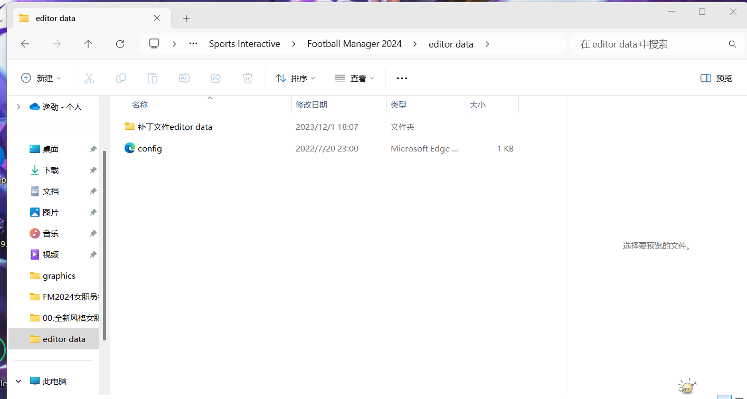Go to Football Manager 2024 in address bar
Screen dimensions: 747x399
[x=355, y=44]
